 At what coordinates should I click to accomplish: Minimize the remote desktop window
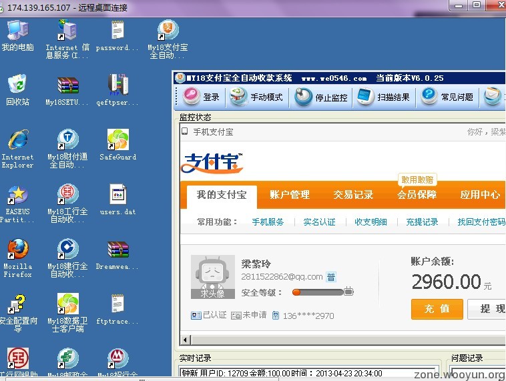458,5
